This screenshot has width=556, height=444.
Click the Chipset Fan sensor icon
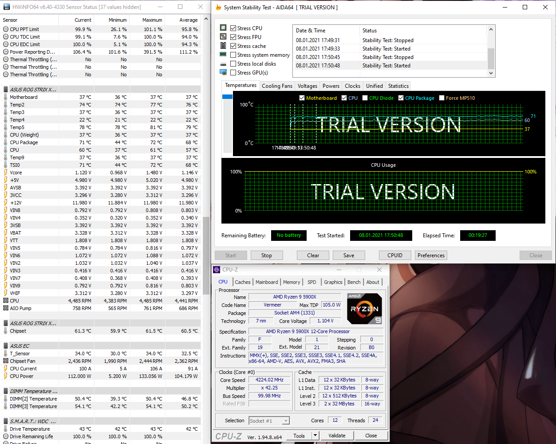(x=6, y=361)
